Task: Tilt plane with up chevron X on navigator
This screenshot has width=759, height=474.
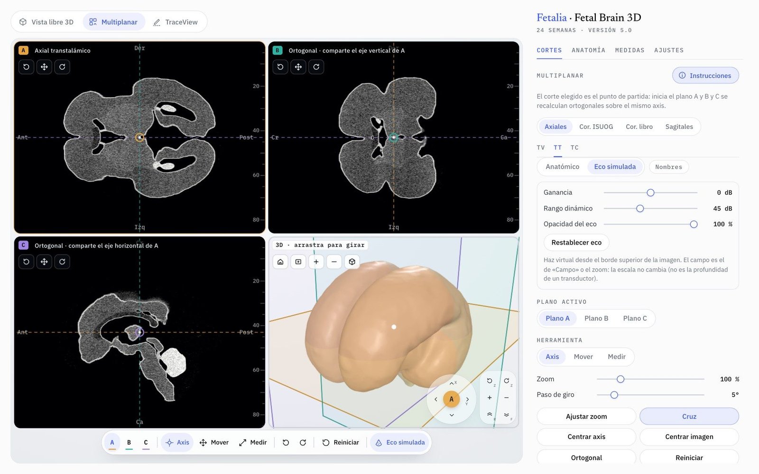Action: [452, 383]
